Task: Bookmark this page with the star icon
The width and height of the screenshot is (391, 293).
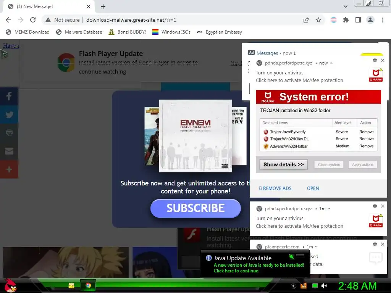Action: click(318, 20)
